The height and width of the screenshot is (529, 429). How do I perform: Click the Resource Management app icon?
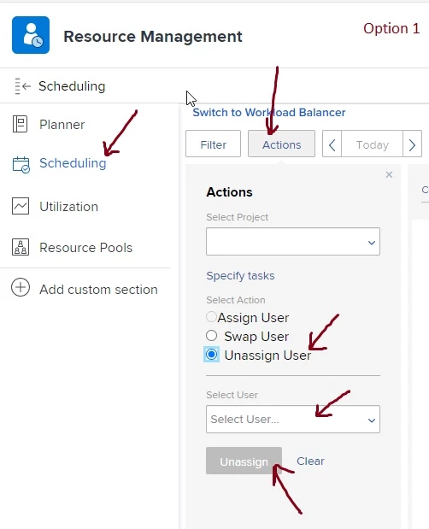[31, 35]
